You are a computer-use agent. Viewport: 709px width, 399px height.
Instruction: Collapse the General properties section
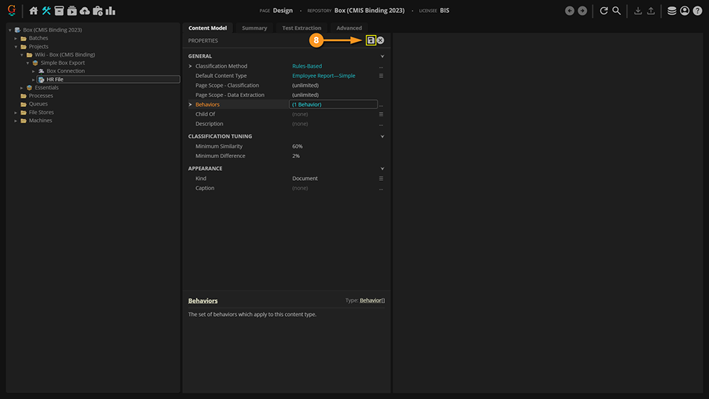tap(382, 56)
